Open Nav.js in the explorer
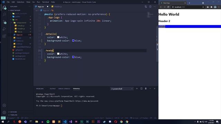The height and width of the screenshot is (124, 221). (20, 32)
